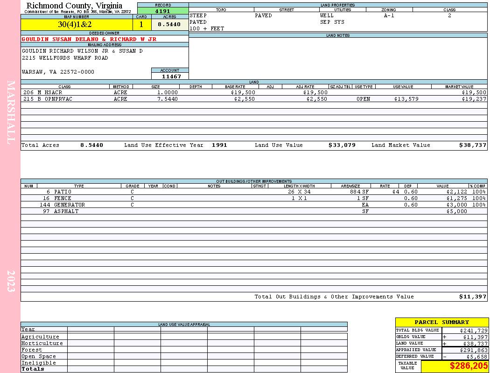Click the Forest row label
This screenshot has height=373, width=490.
coord(32,350)
